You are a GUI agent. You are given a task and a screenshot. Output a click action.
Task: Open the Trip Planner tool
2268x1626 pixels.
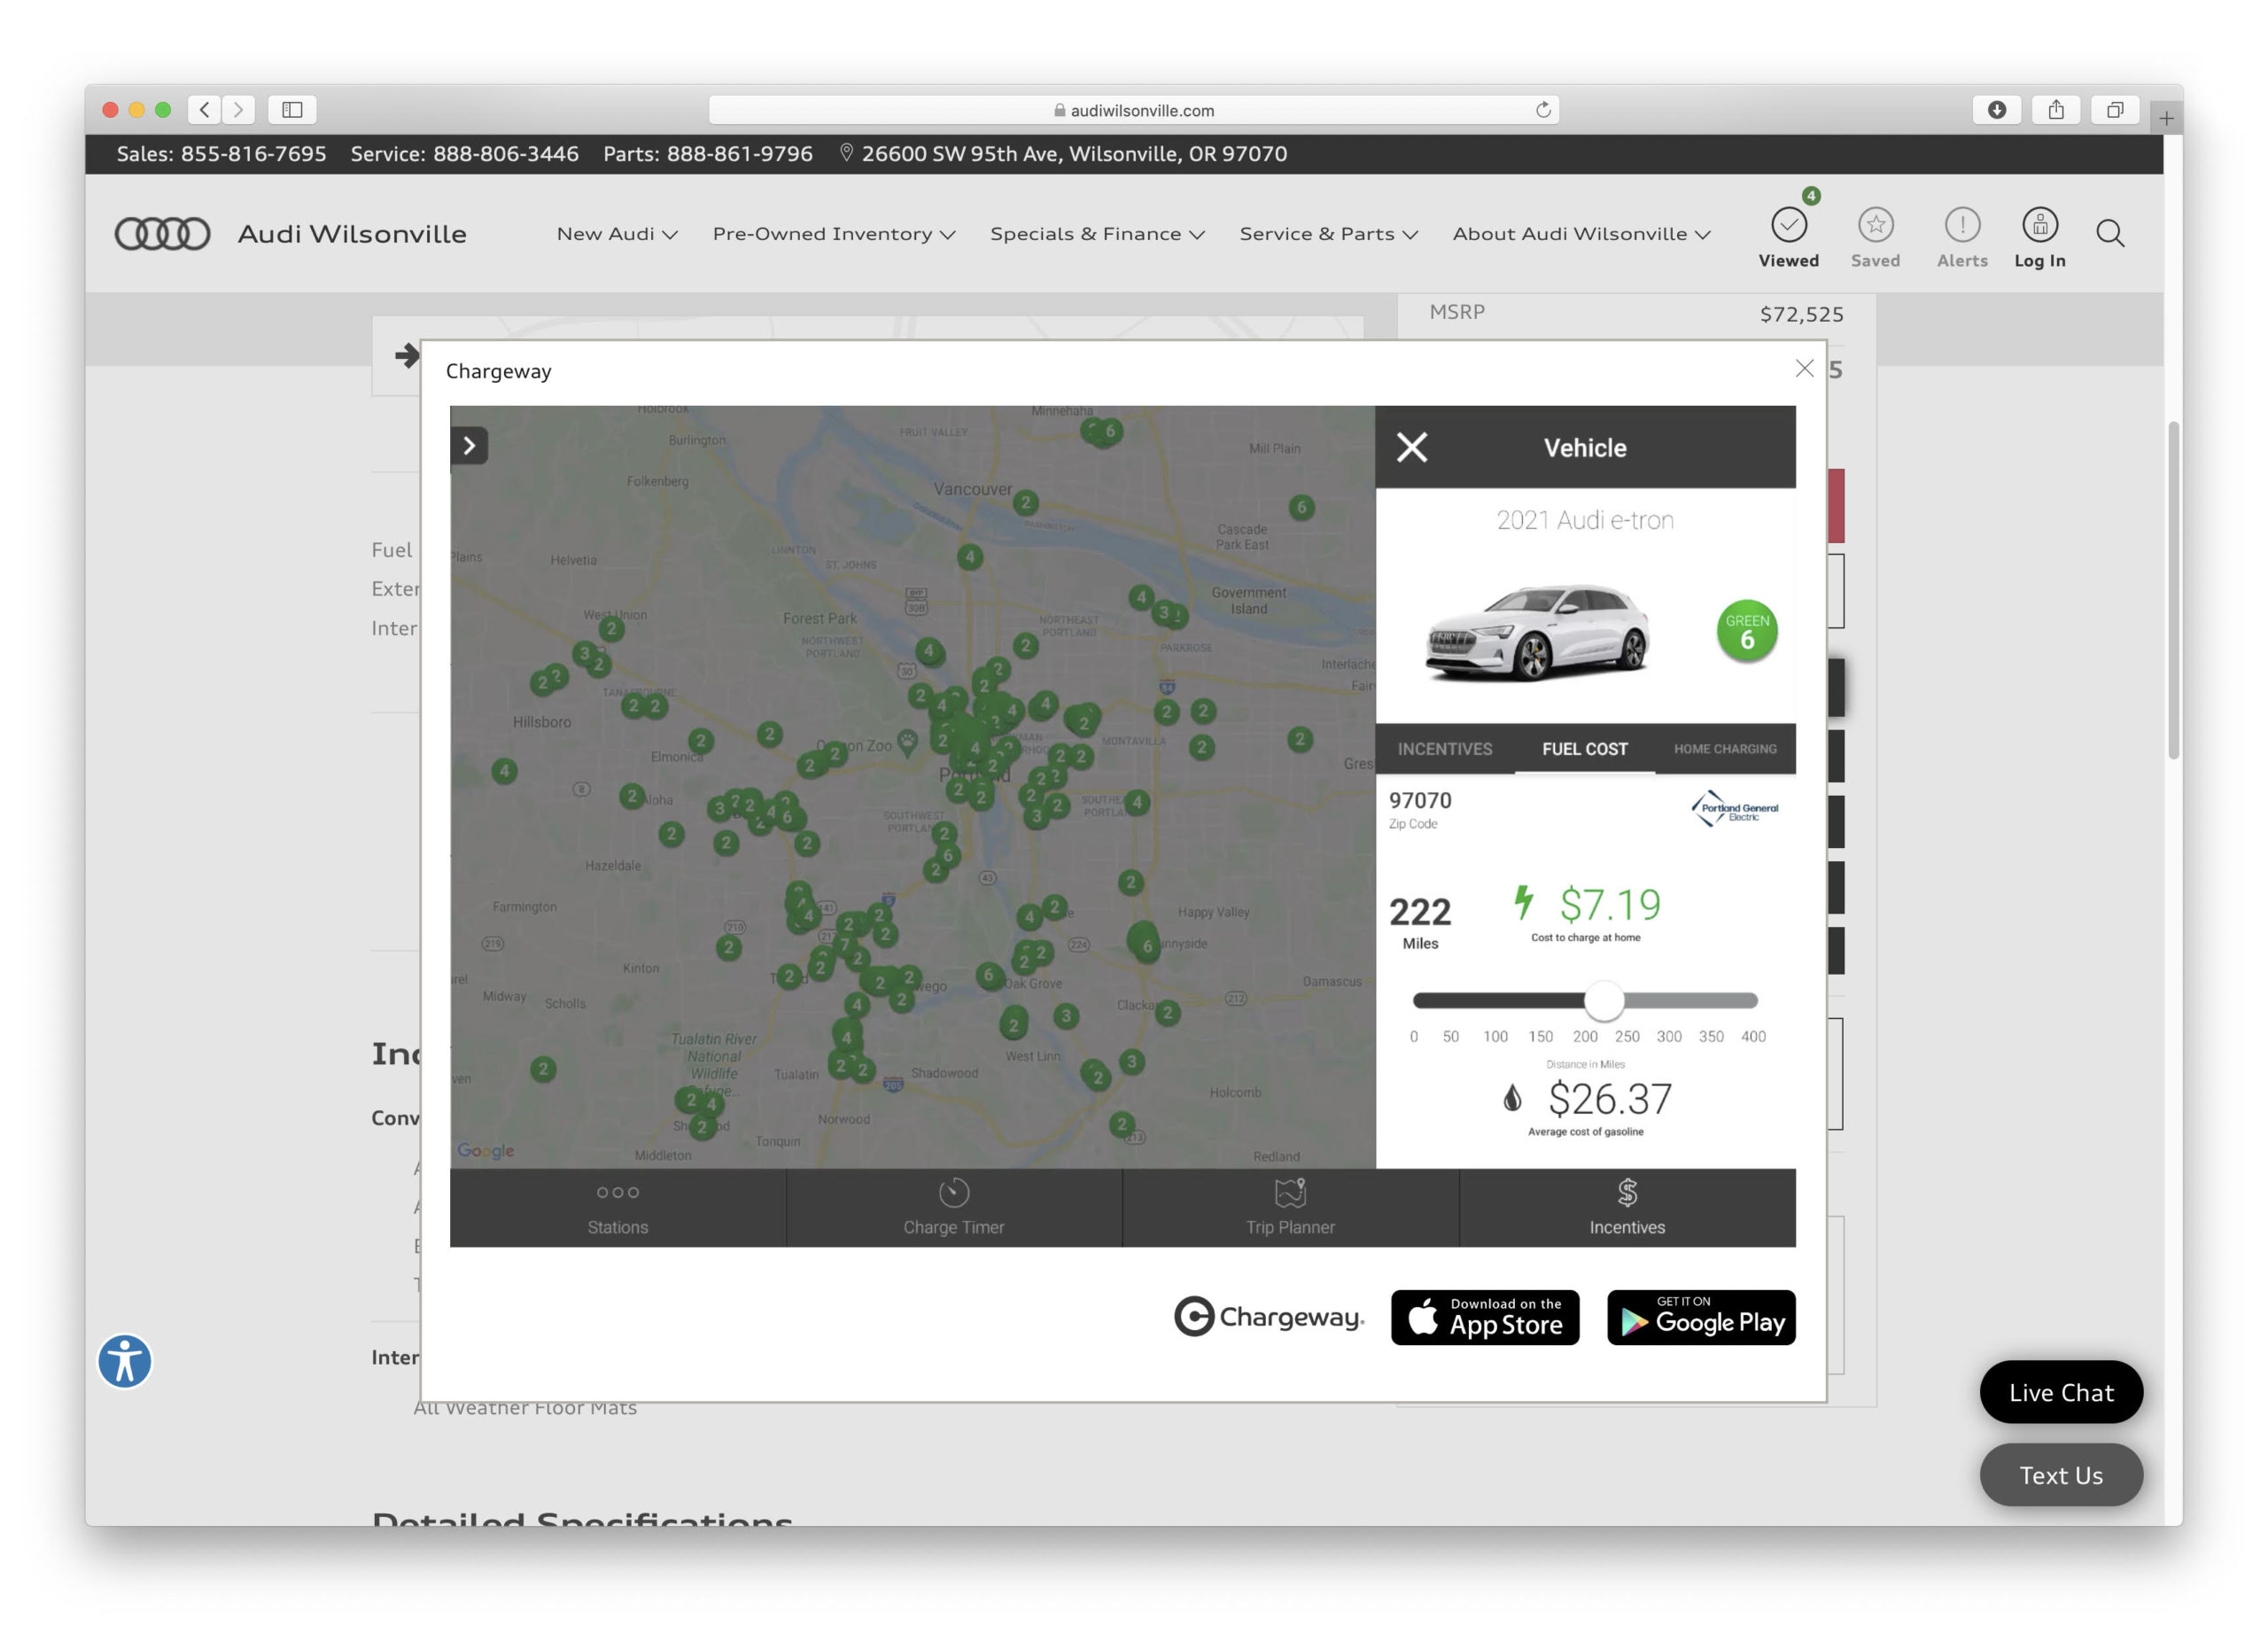pos(1290,1207)
